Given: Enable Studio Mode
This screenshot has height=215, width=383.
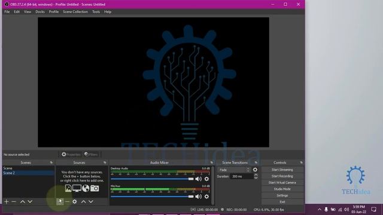Looking at the screenshot, I should pos(282,189).
